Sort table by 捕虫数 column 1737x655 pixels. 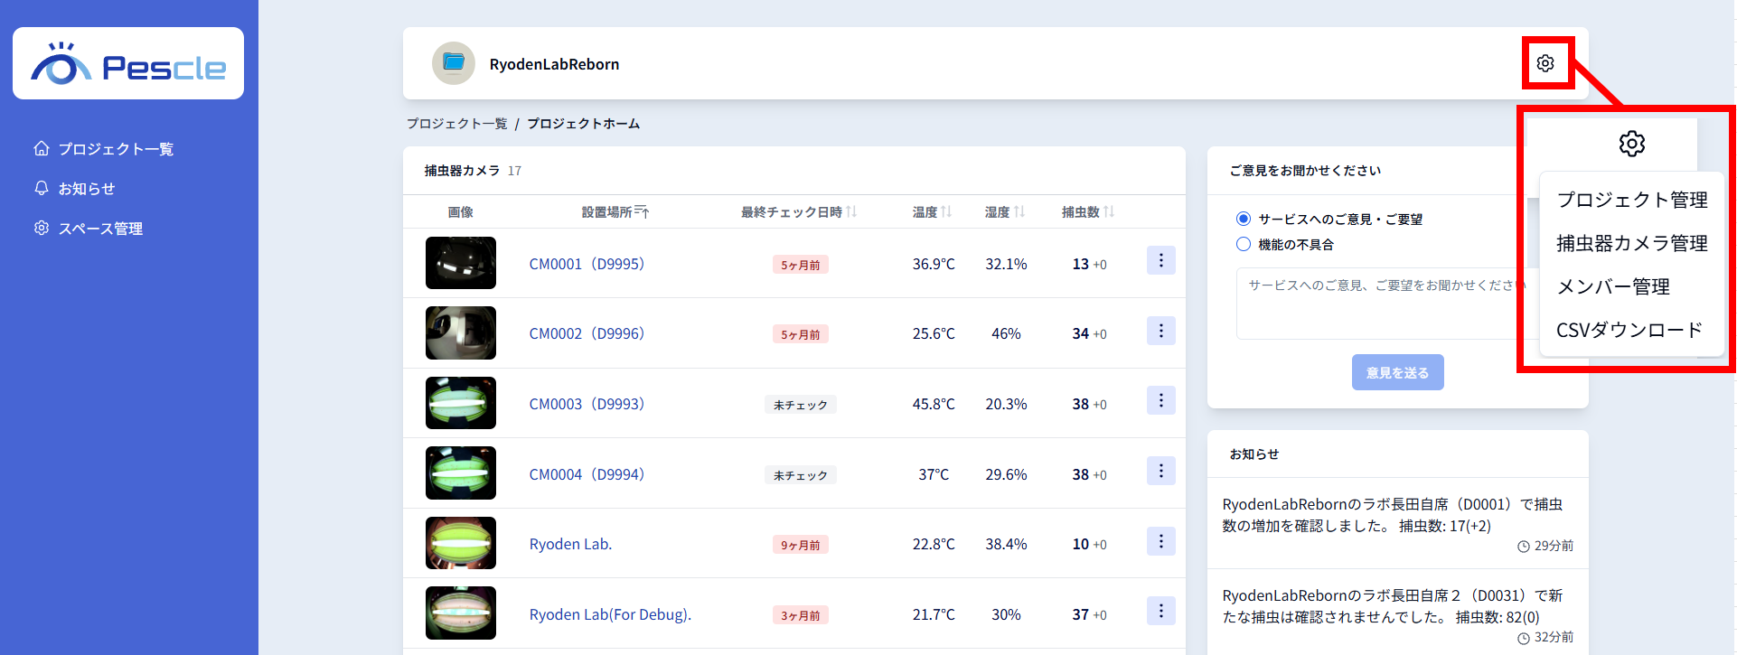[x=1109, y=211]
